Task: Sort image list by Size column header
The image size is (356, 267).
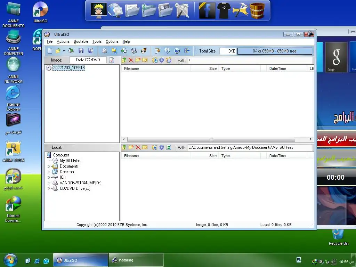Action: click(x=204, y=68)
